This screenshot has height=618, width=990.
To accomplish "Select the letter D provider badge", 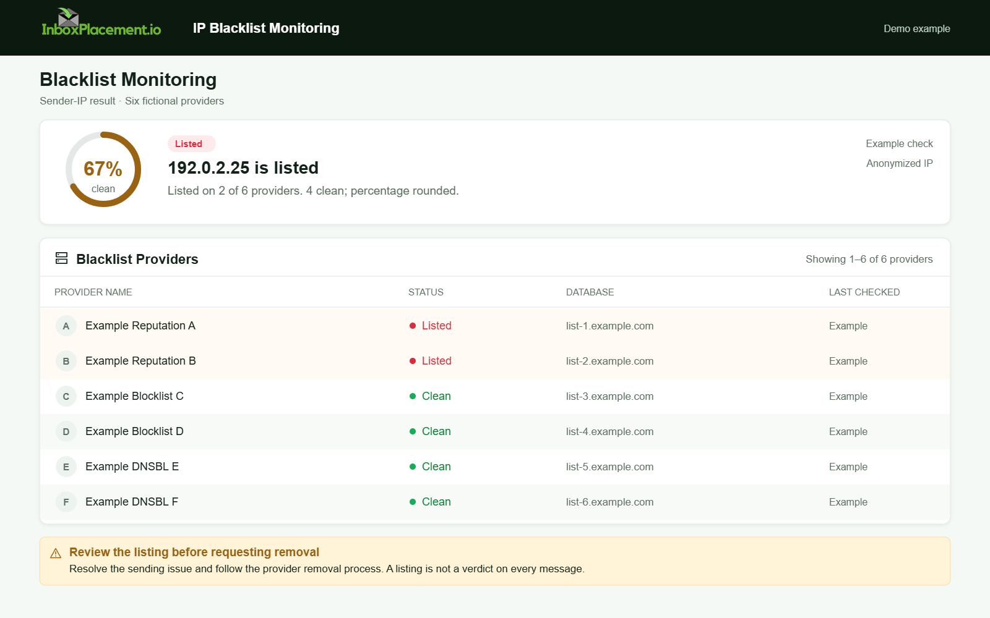I will point(66,431).
